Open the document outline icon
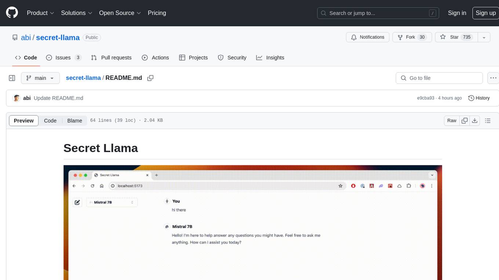This screenshot has width=499, height=280. pyautogui.click(x=488, y=121)
